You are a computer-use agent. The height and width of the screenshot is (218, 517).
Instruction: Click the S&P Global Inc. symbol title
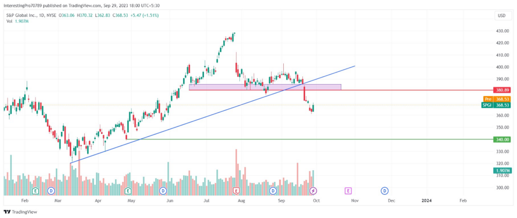[x=22, y=16]
